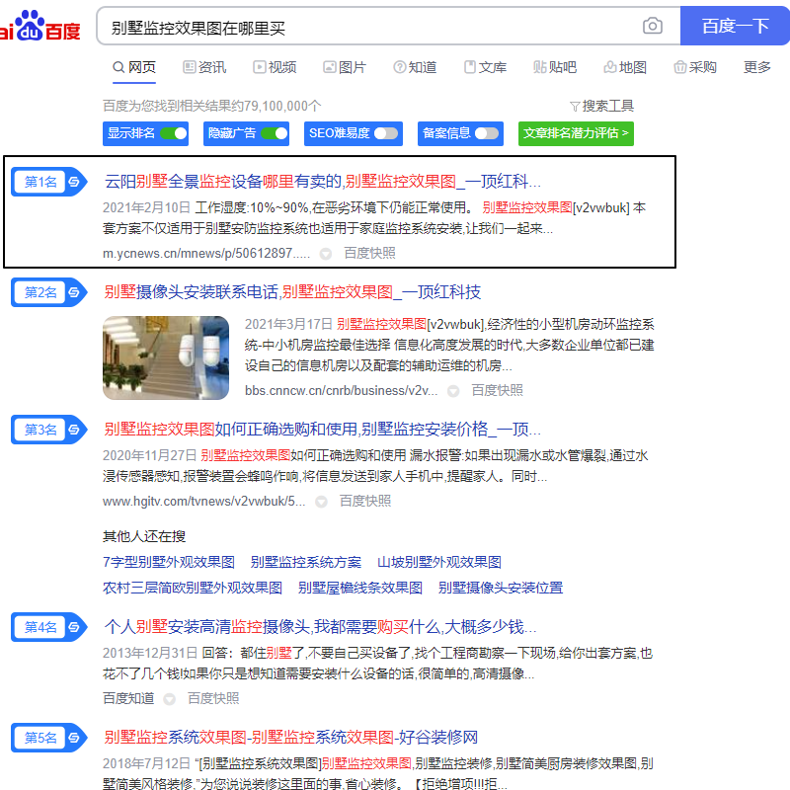Switch to the 采购 tab

point(695,67)
